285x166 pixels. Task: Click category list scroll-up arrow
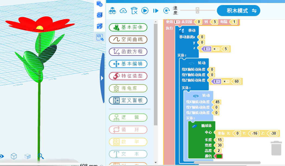click(x=156, y=22)
